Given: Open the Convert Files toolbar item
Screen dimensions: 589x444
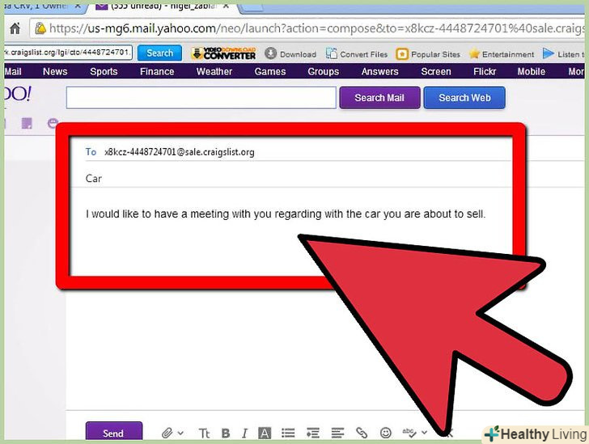Looking at the screenshot, I should [357, 54].
